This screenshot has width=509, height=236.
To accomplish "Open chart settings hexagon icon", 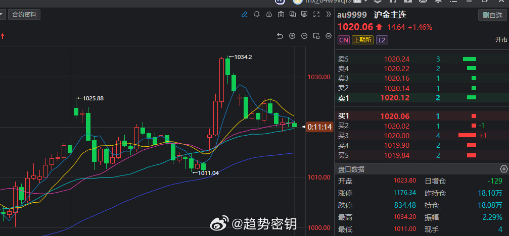I will (329, 36).
